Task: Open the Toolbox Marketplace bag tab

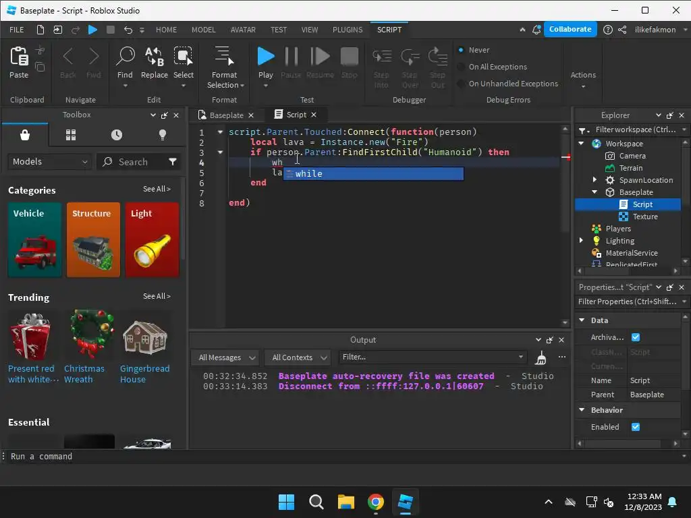Action: click(x=25, y=135)
